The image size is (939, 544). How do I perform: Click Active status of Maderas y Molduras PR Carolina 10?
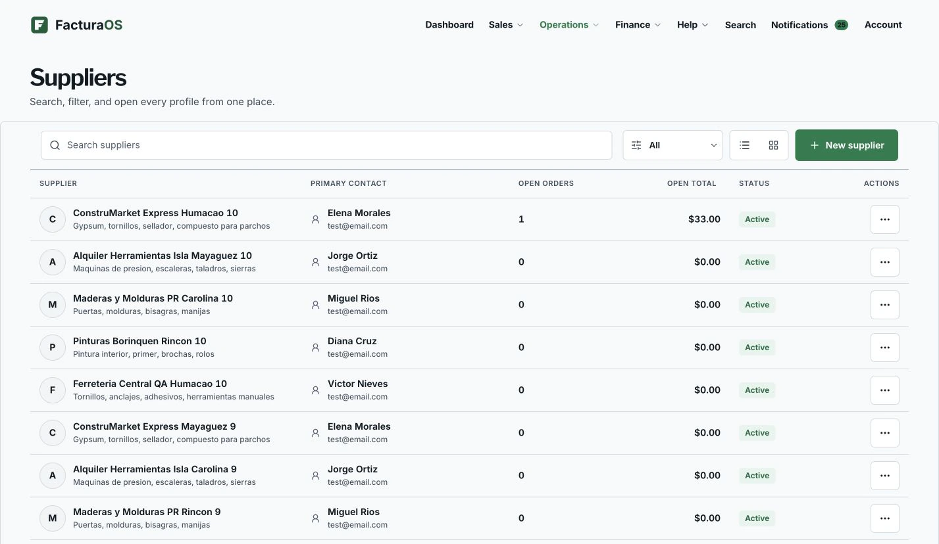[757, 305]
